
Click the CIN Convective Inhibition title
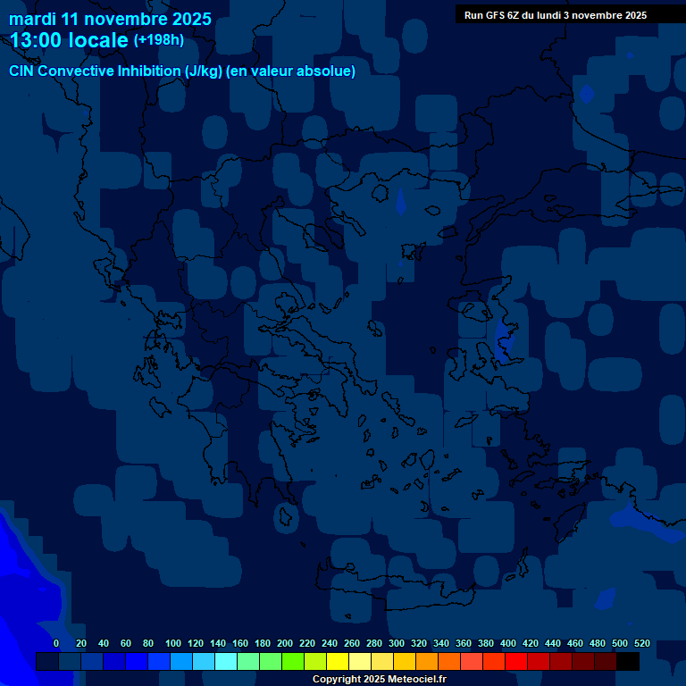pos(182,71)
